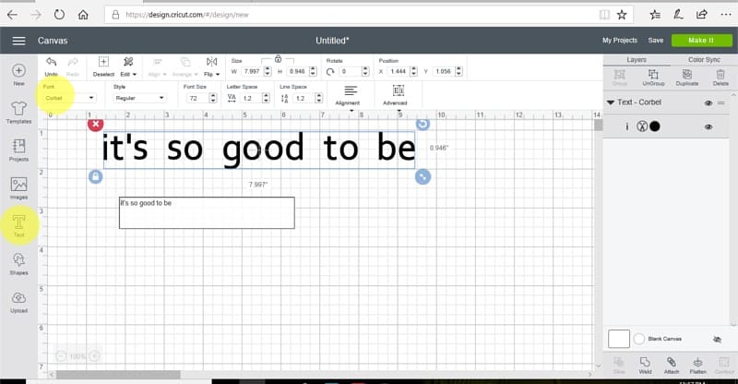Open the Shapes tool
738x384 pixels.
click(x=18, y=263)
